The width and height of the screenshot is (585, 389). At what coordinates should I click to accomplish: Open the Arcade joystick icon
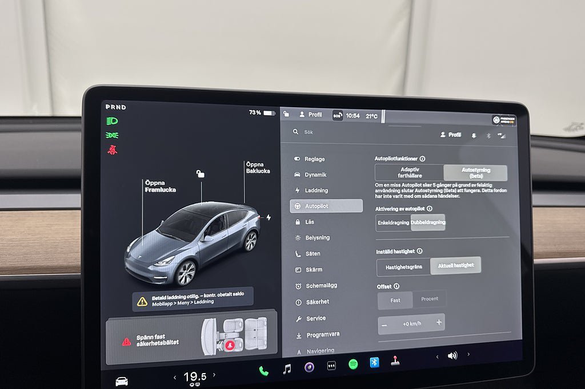point(395,360)
